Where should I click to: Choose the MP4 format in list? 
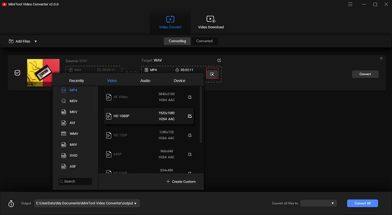point(73,90)
